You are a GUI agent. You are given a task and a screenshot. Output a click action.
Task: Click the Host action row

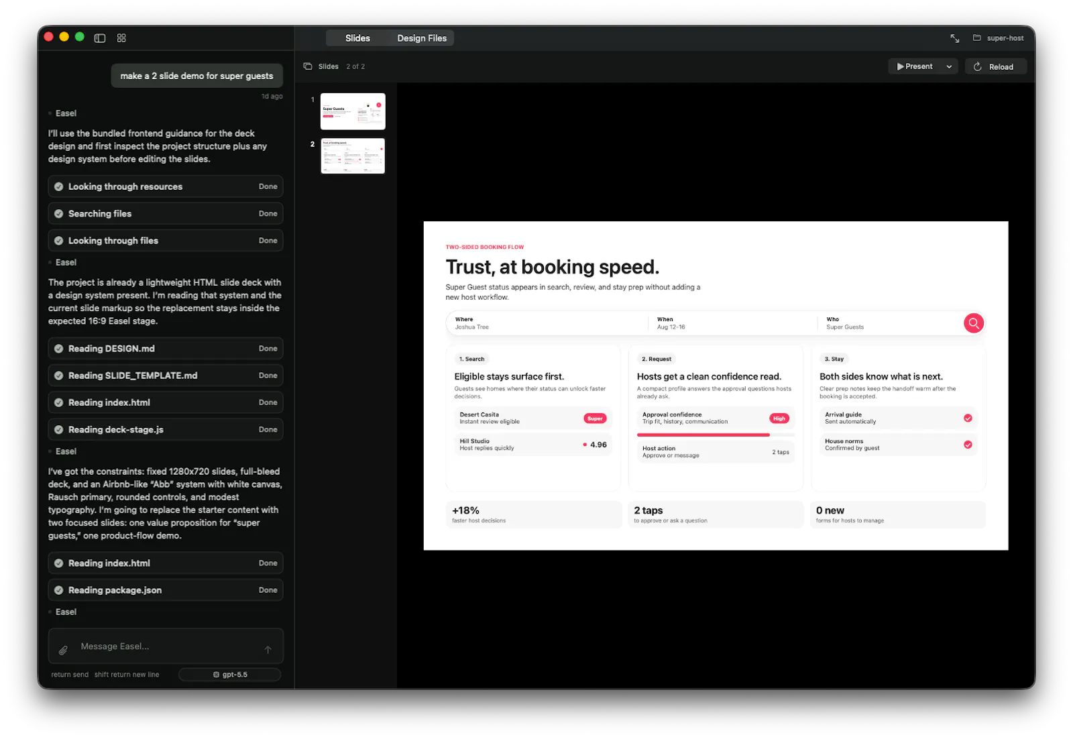[716, 452]
